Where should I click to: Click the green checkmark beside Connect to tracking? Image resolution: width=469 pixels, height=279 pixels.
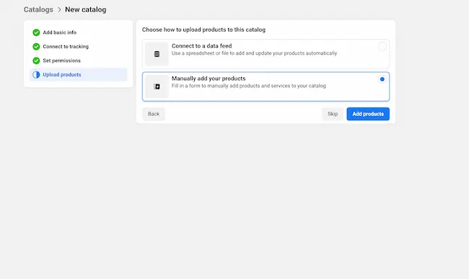[x=36, y=47]
